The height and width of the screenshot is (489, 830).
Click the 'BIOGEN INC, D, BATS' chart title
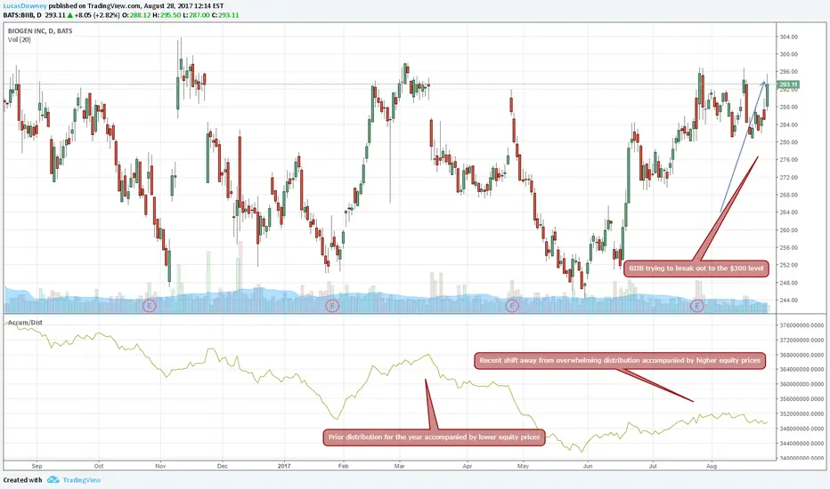pos(40,31)
